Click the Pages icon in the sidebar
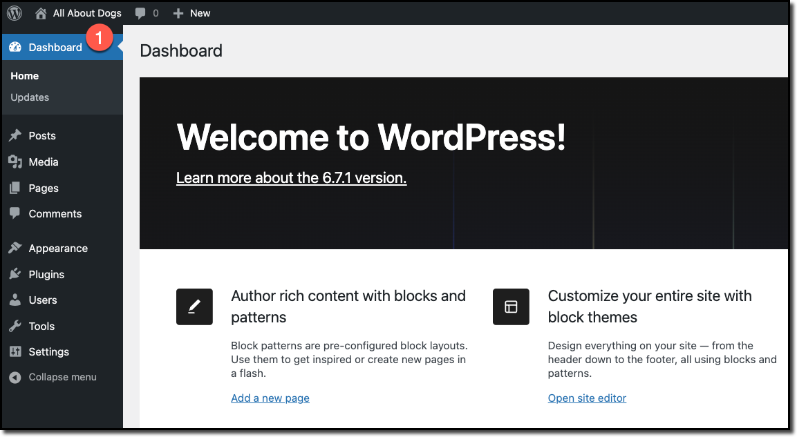Screen dimensions: 797x437 pos(14,188)
